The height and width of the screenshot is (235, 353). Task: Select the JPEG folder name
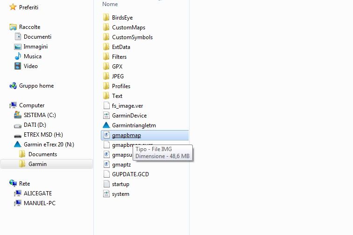click(x=118, y=76)
